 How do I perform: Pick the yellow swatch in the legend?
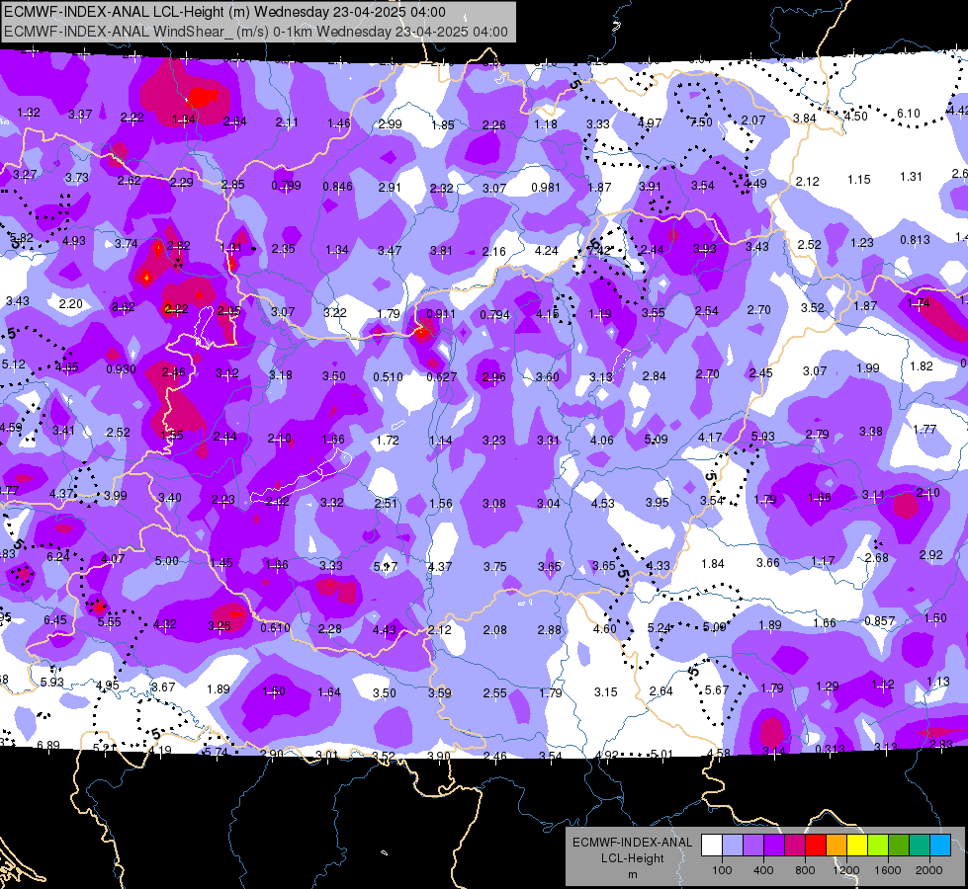857,846
